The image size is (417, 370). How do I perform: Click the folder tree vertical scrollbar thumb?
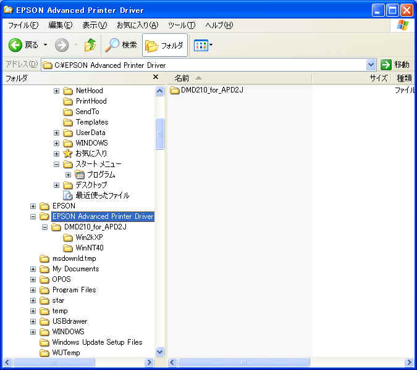[159, 134]
